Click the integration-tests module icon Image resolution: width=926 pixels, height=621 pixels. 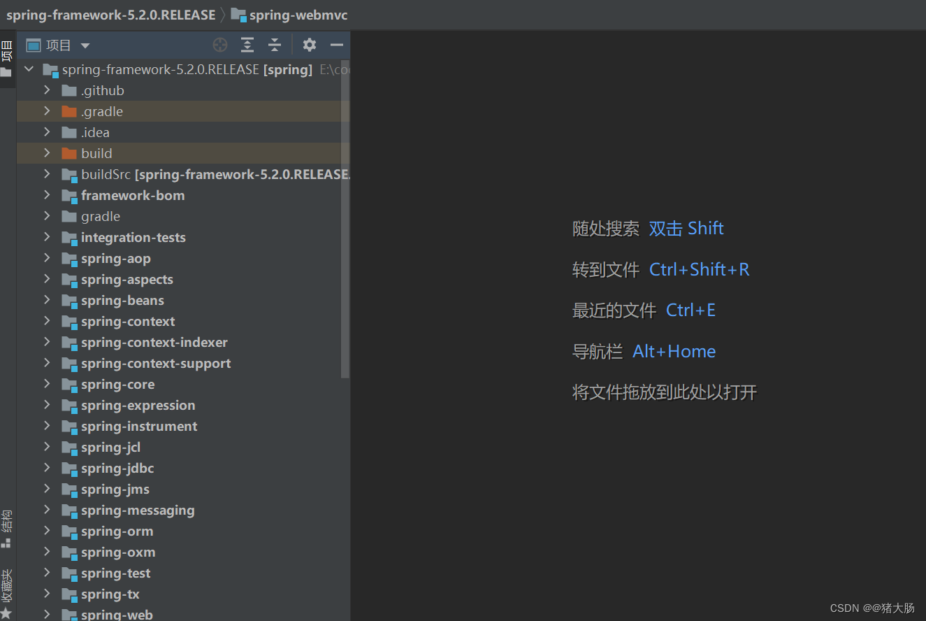click(68, 238)
